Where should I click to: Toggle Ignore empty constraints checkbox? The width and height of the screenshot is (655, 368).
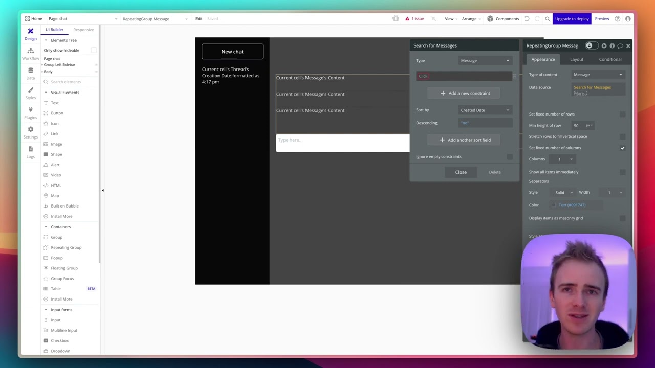pyautogui.click(x=510, y=157)
